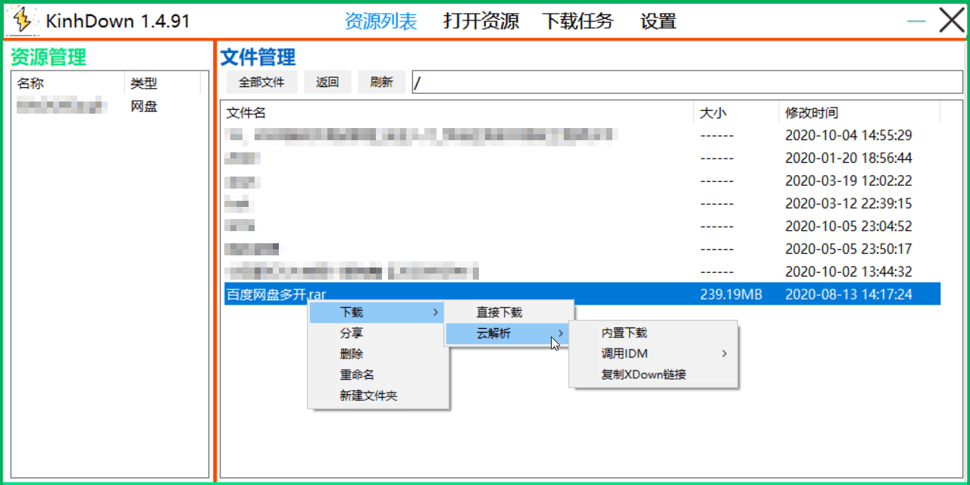The width and height of the screenshot is (970, 485).
Task: Open the 下载任务 menu
Action: pyautogui.click(x=578, y=21)
